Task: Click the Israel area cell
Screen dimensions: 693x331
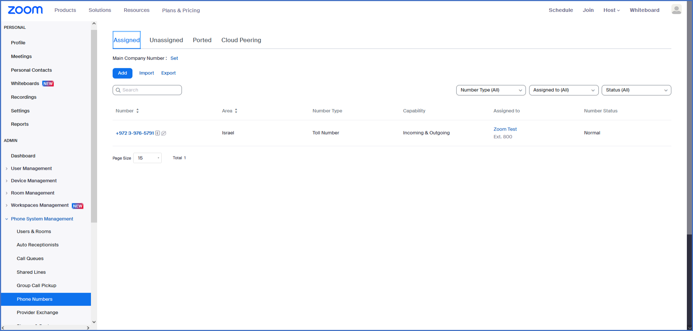Action: tap(228, 133)
